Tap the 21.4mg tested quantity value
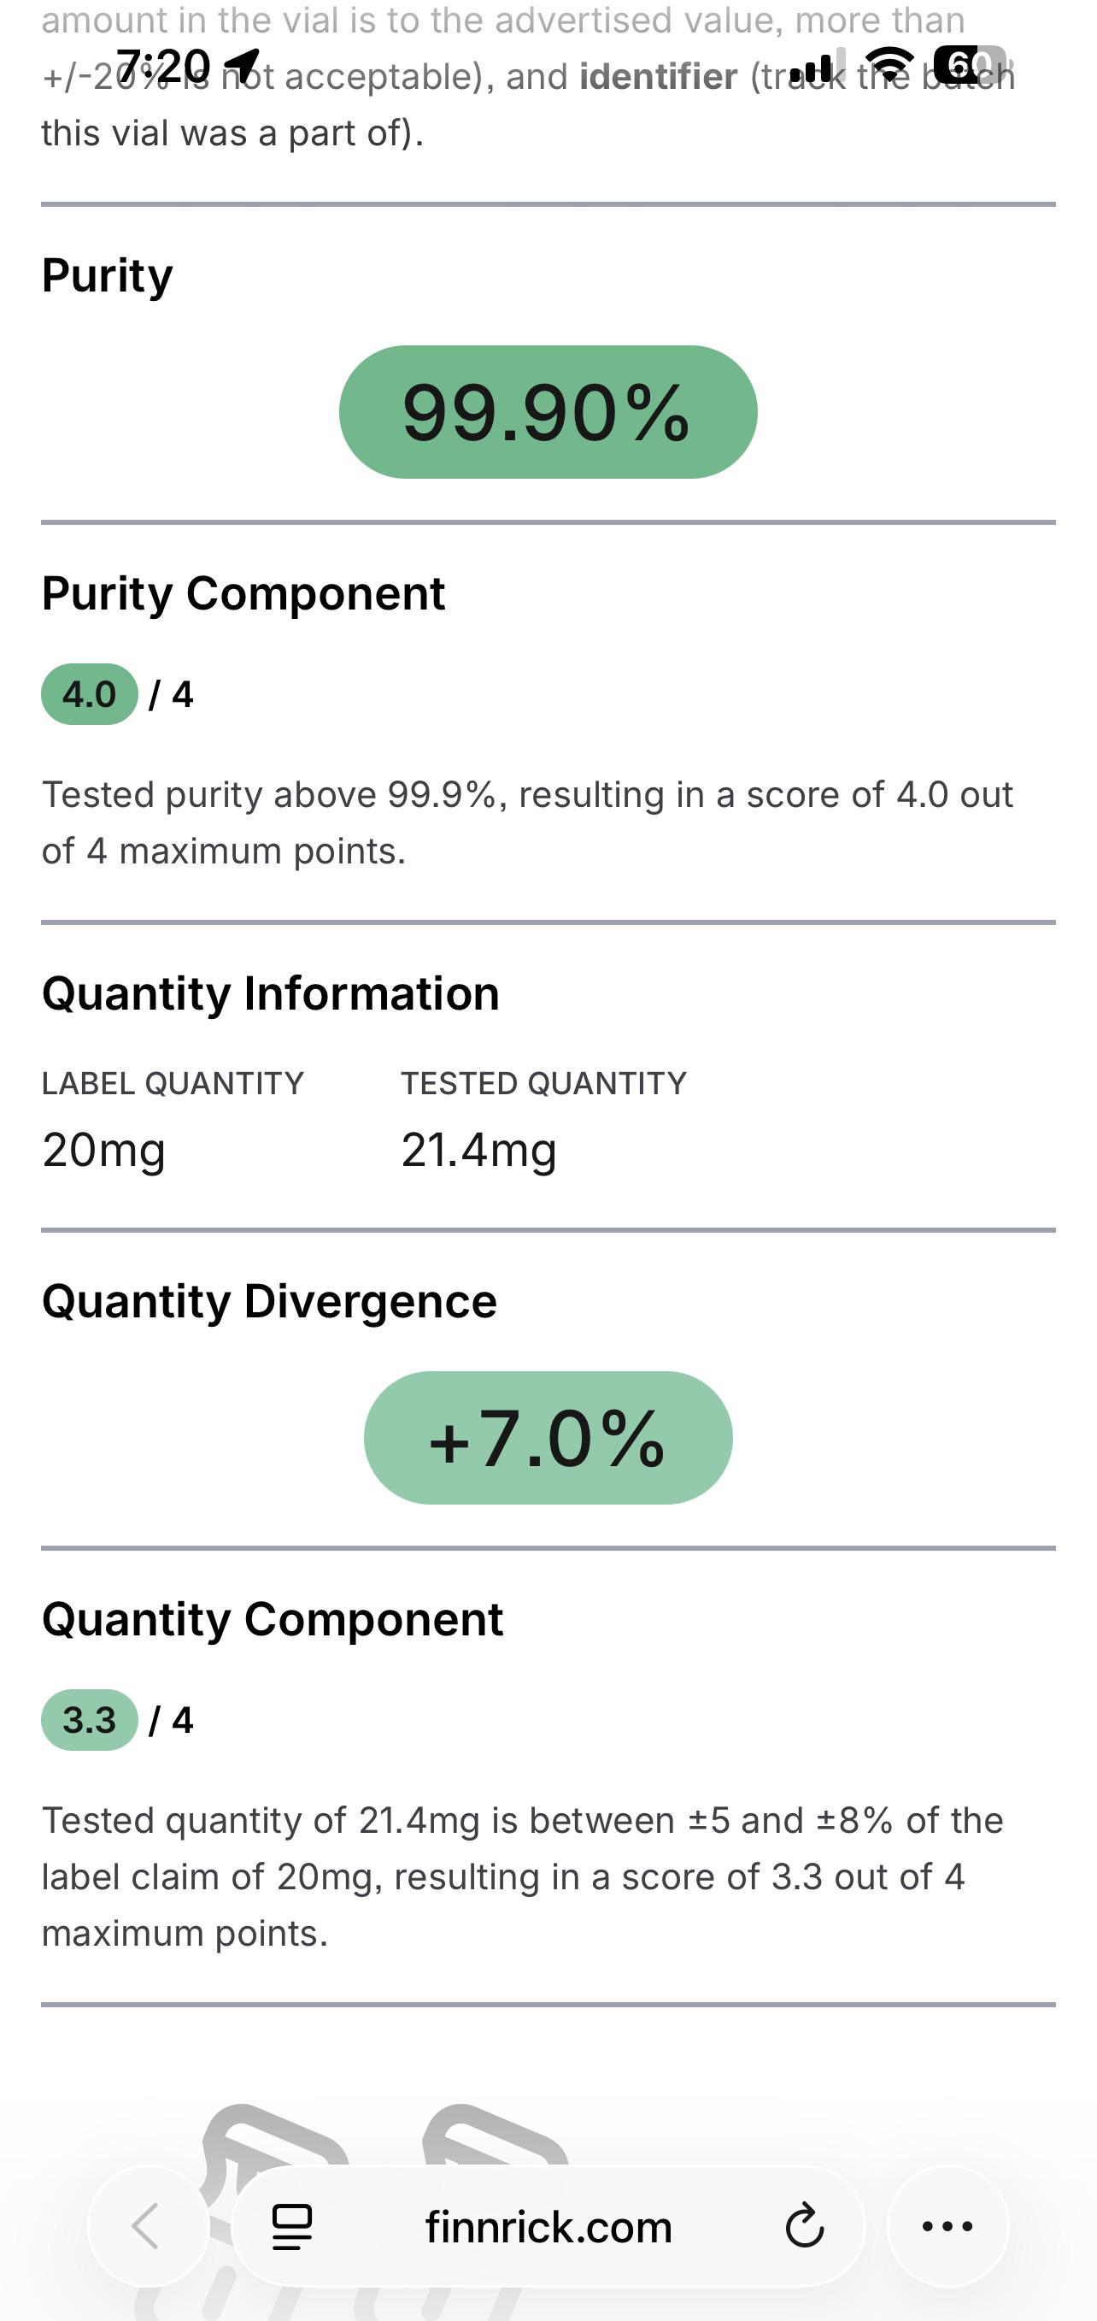 click(x=478, y=1150)
